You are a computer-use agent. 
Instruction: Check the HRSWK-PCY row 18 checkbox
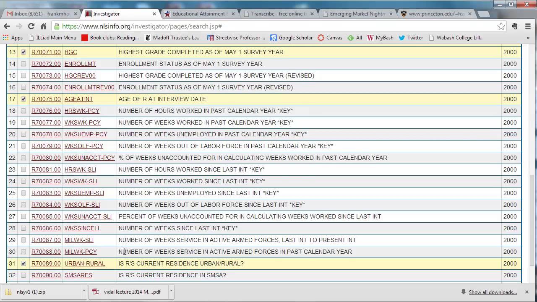point(23,111)
